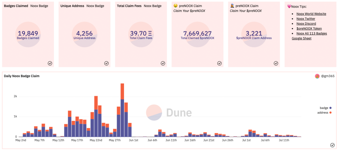Click the 19,849 Badges Claimed counter

[28, 35]
